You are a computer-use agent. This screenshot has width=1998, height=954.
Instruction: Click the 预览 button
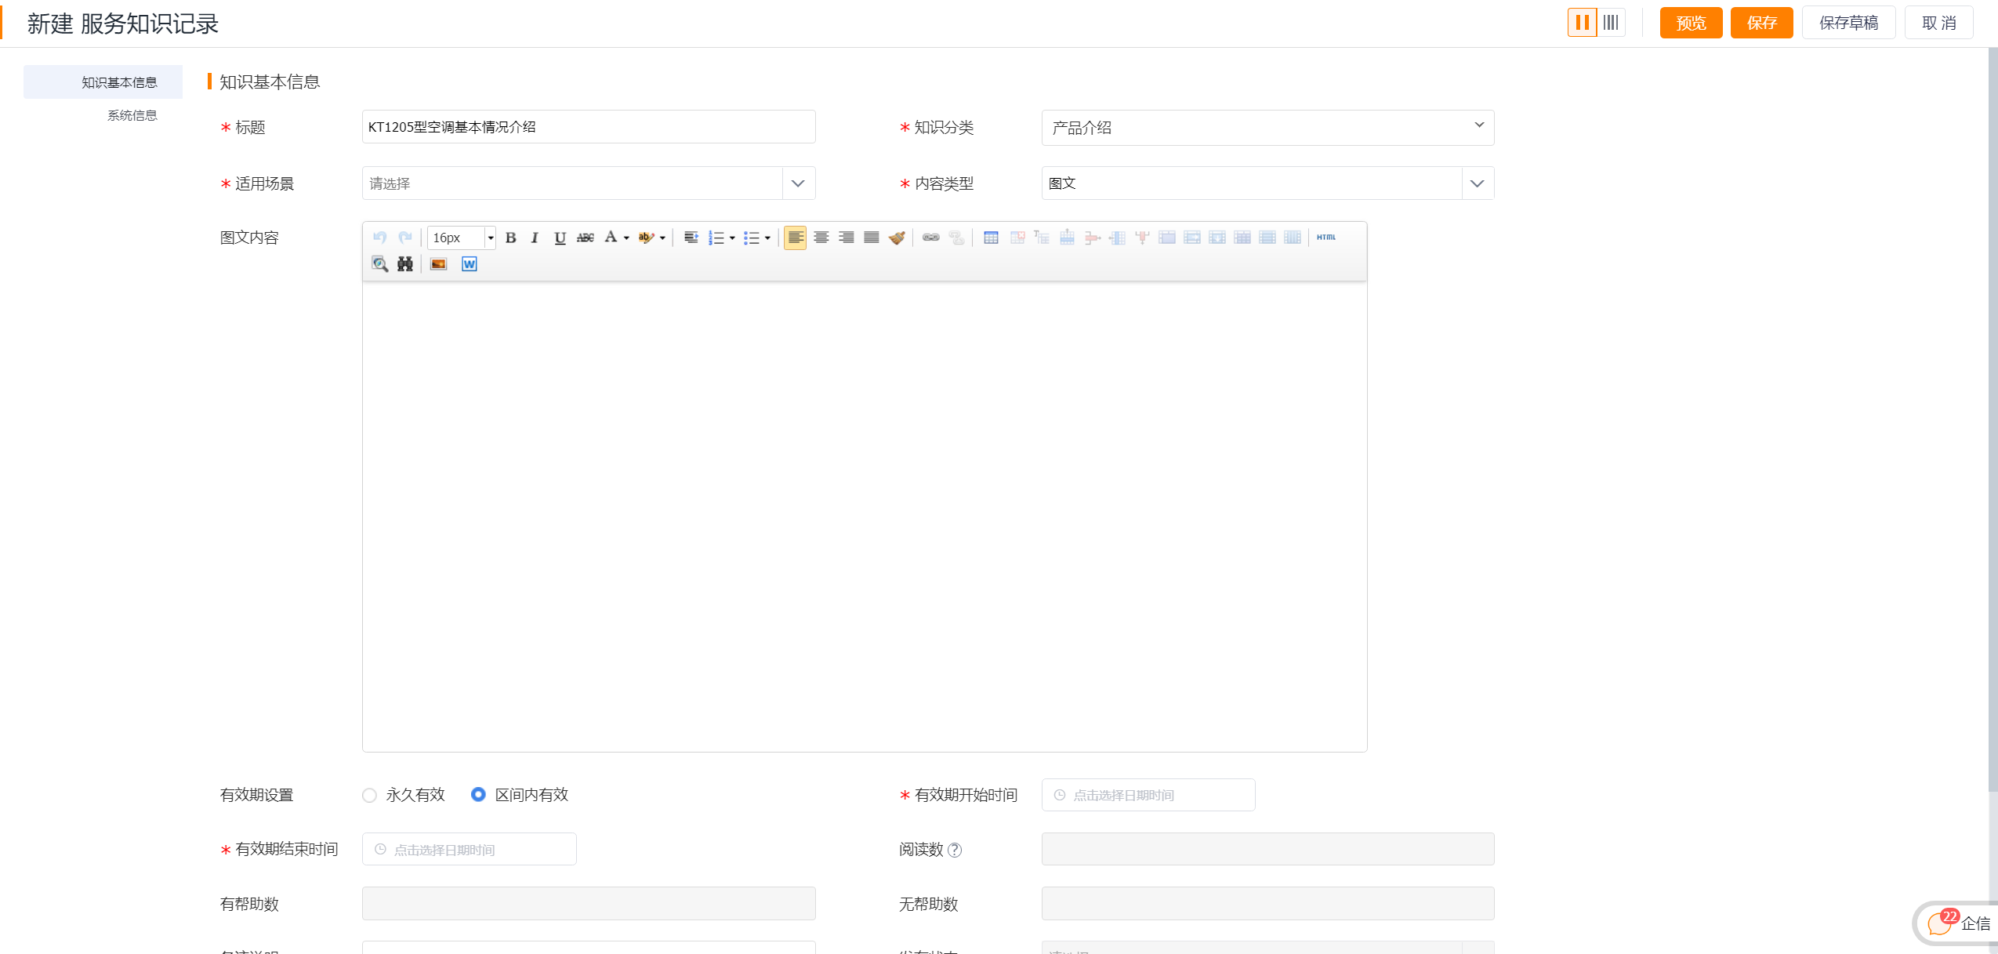point(1691,23)
